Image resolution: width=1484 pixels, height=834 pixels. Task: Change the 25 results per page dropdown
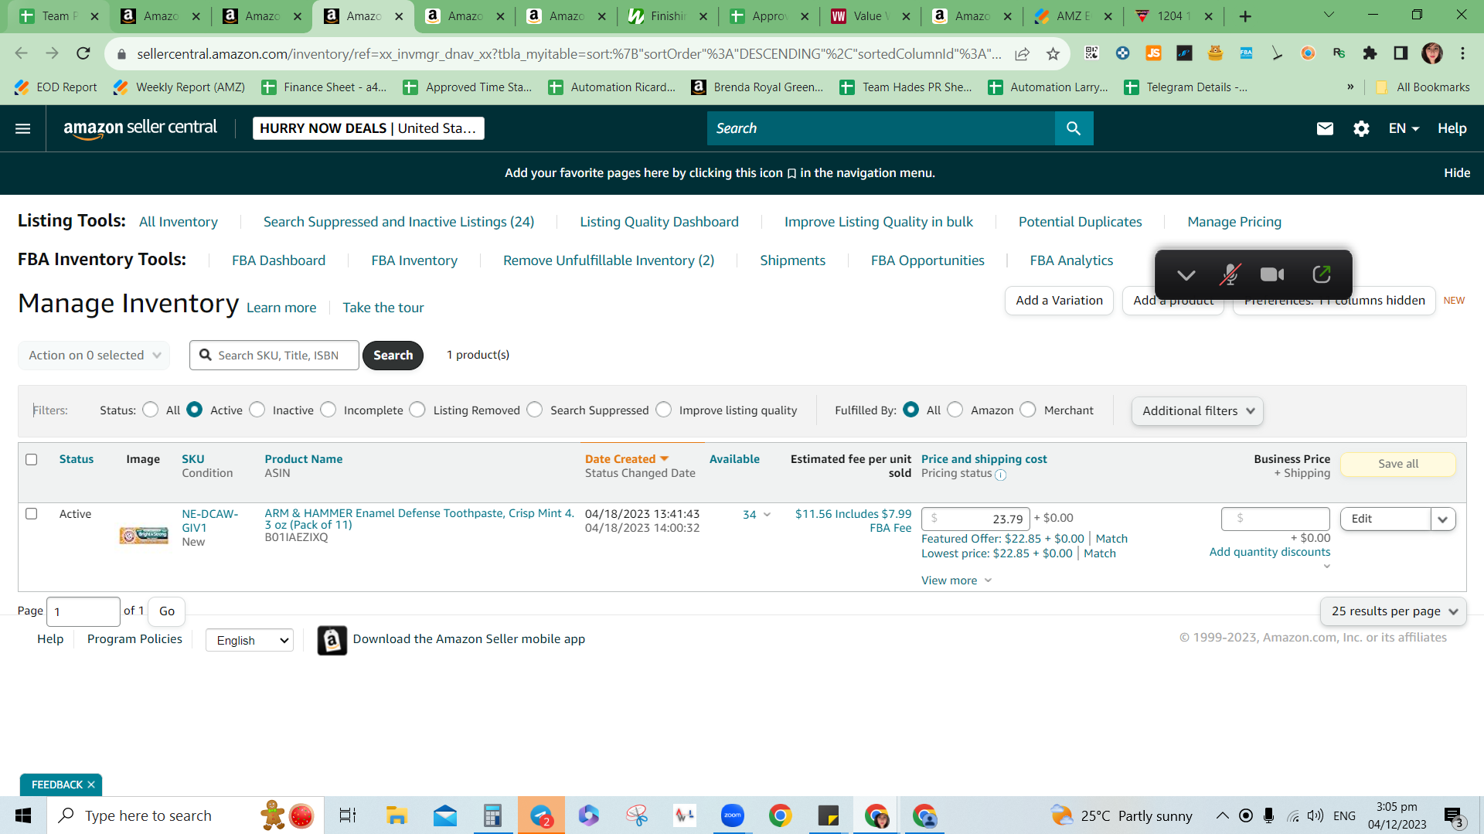click(1393, 611)
